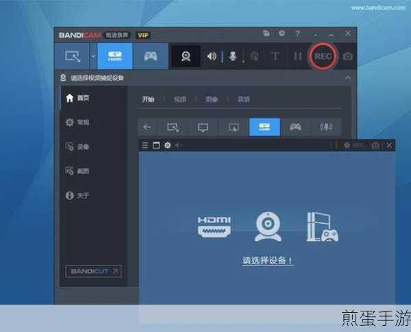Viewport: 411px width, 332px height.
Task: Select the HDMI device recording mode in the top toolbar
Action: pyautogui.click(x=115, y=56)
